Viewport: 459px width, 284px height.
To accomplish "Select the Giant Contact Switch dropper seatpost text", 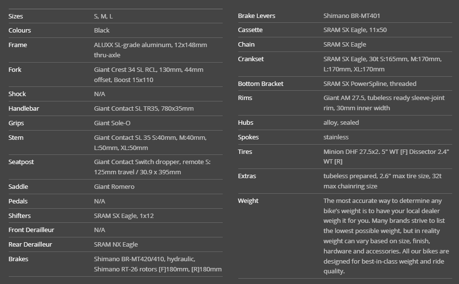I will (152, 167).
